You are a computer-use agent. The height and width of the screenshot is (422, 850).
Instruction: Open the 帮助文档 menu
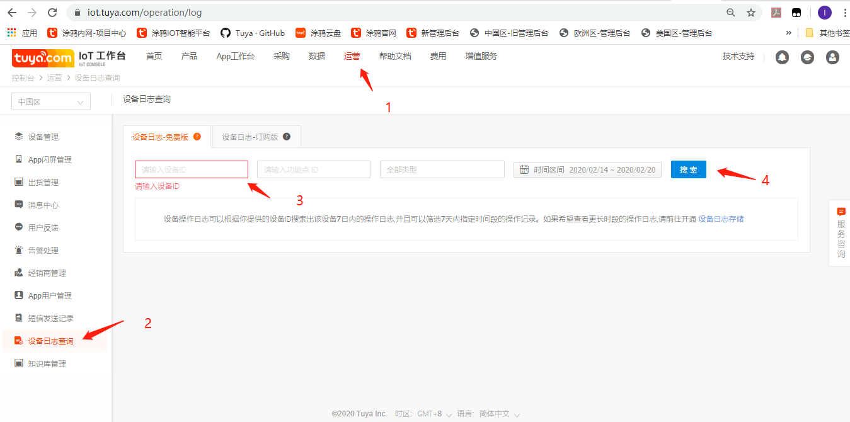395,56
